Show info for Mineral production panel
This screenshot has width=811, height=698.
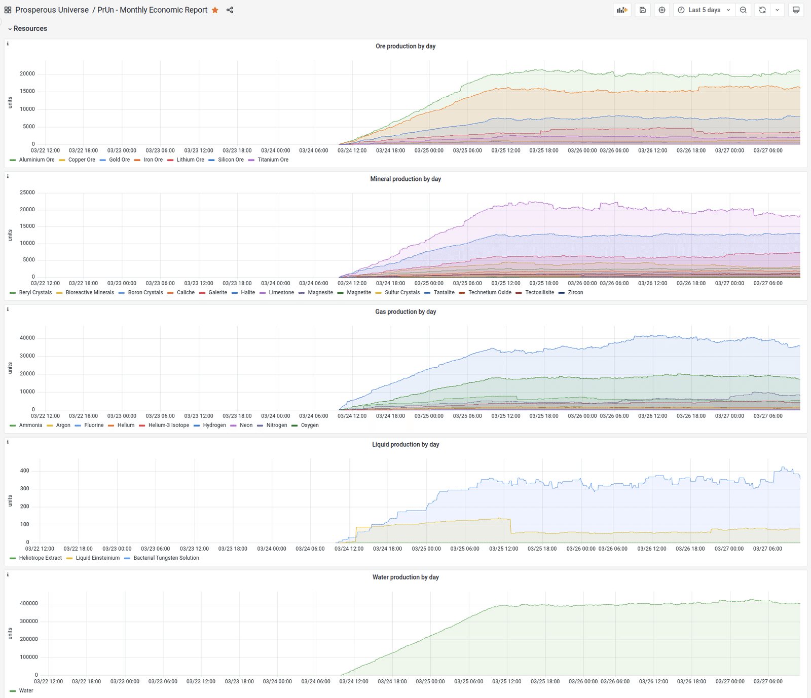(8, 176)
